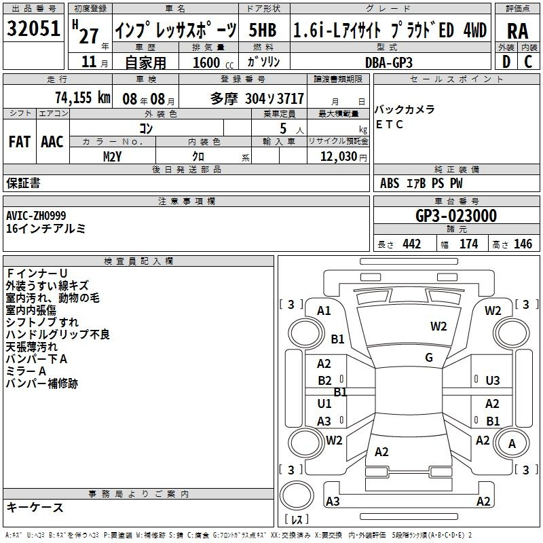
Task: Select the damage code legend line at bottom
Action: 239,535
